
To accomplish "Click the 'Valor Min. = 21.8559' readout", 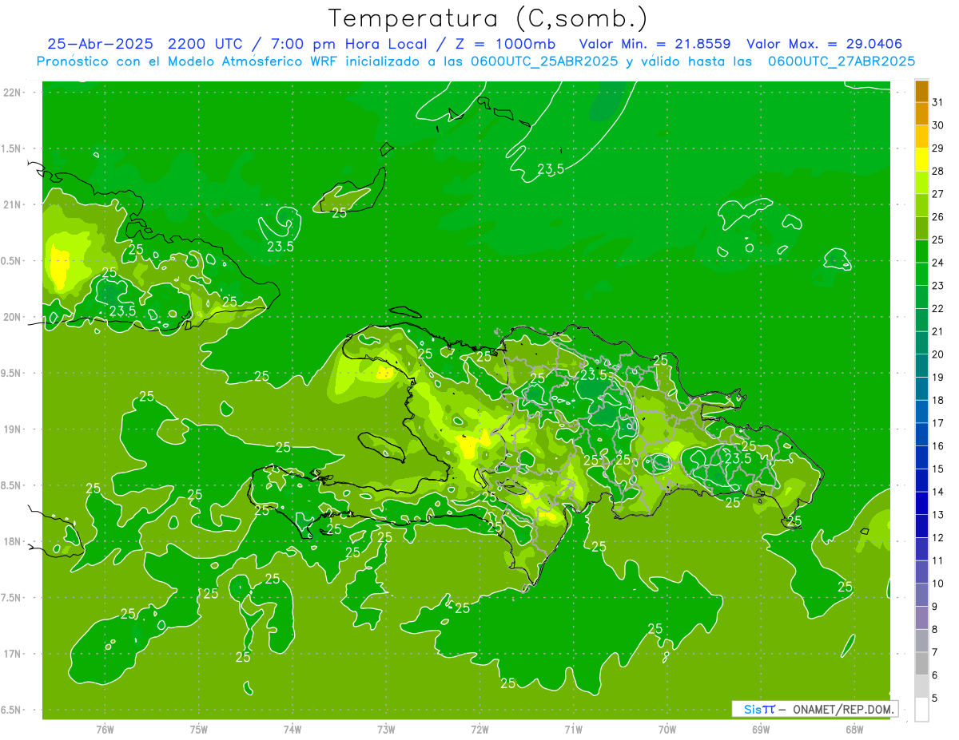I will (x=656, y=44).
